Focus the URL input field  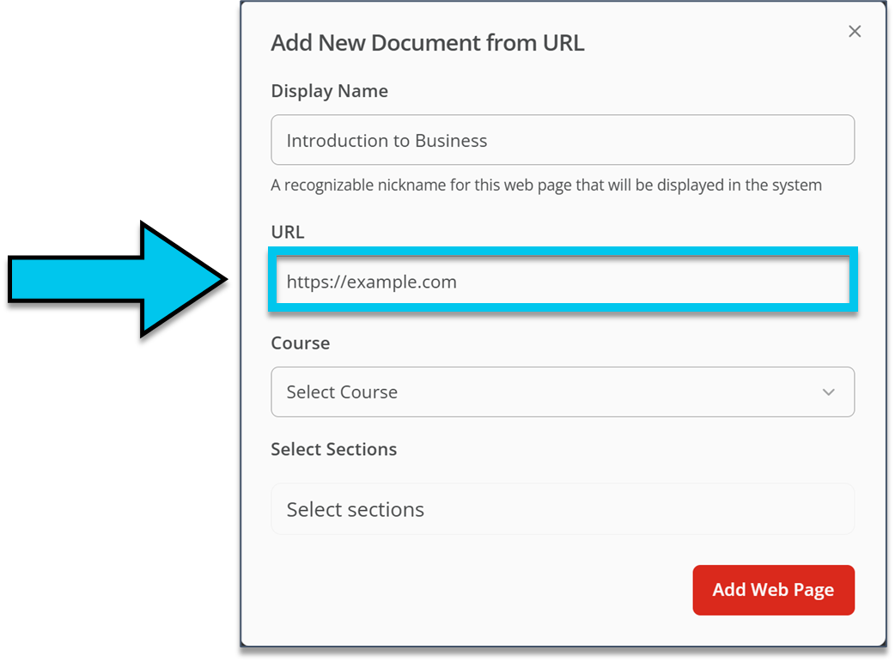click(x=563, y=280)
